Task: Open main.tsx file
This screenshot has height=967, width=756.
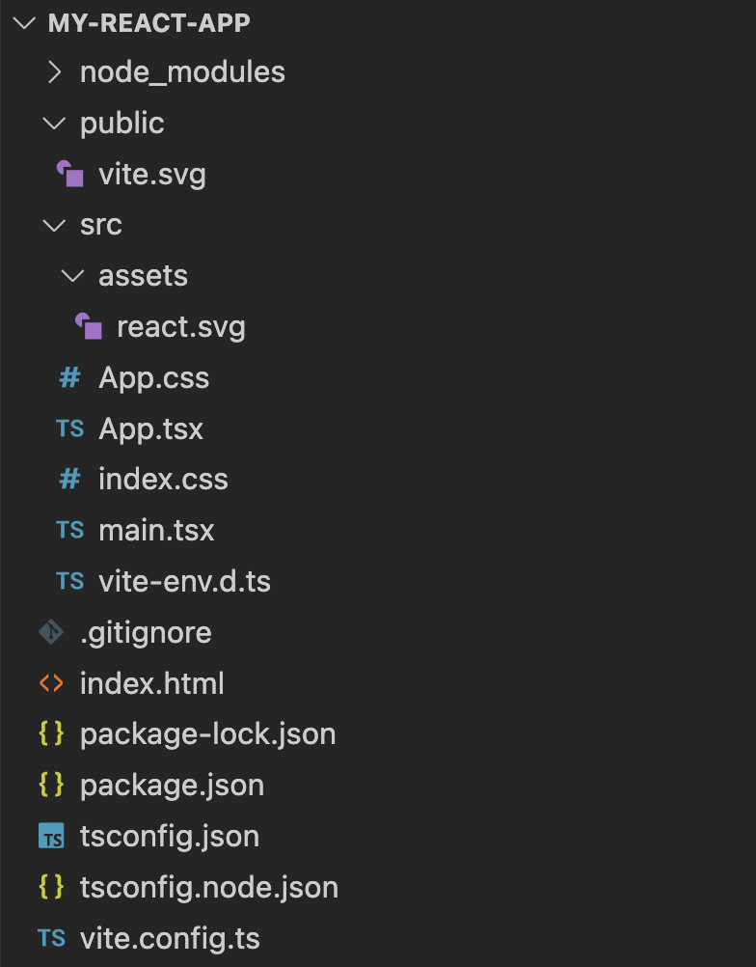Action: (x=156, y=531)
